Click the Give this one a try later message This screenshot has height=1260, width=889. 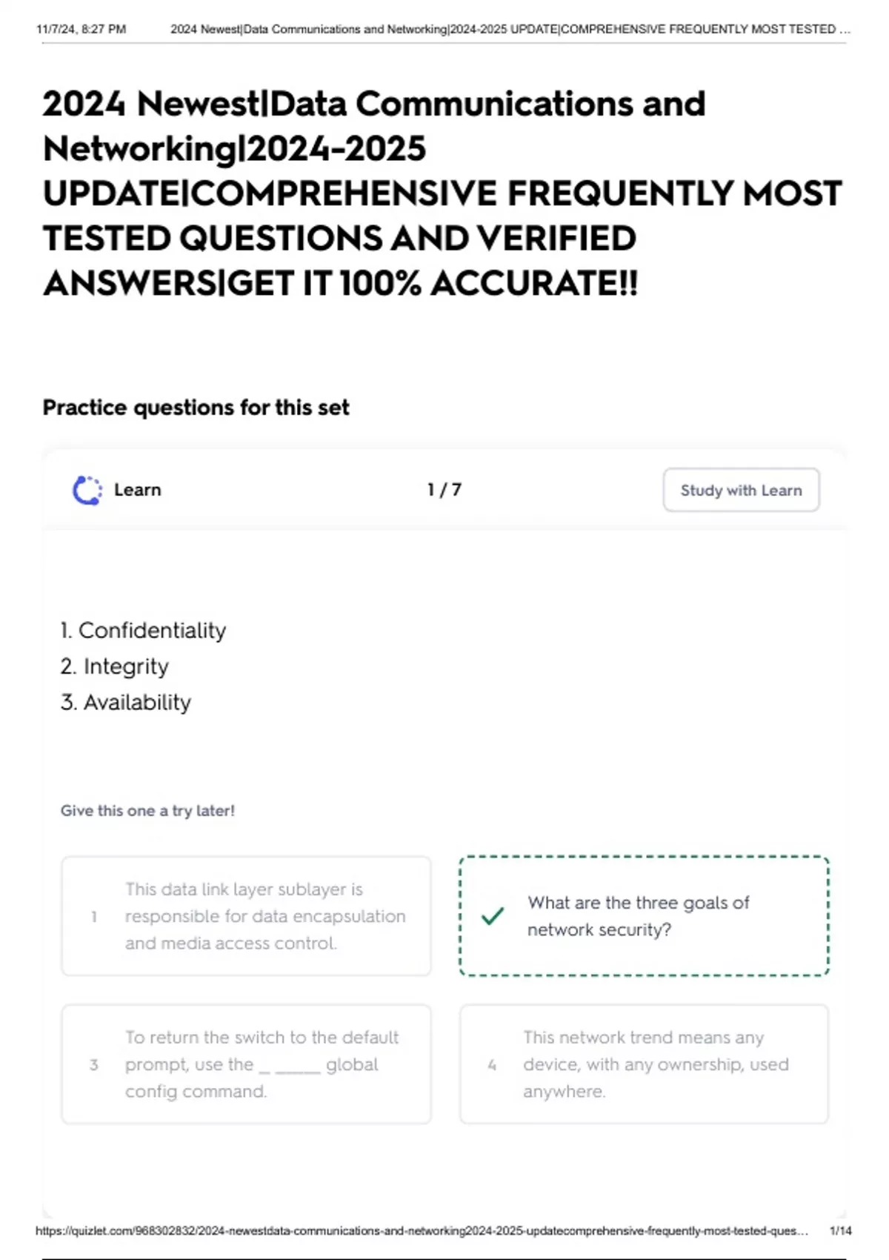tap(147, 811)
